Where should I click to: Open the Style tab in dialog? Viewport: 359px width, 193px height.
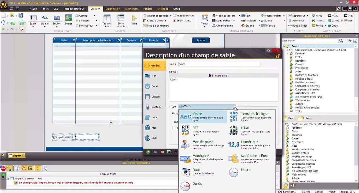pyautogui.click(x=155, y=138)
